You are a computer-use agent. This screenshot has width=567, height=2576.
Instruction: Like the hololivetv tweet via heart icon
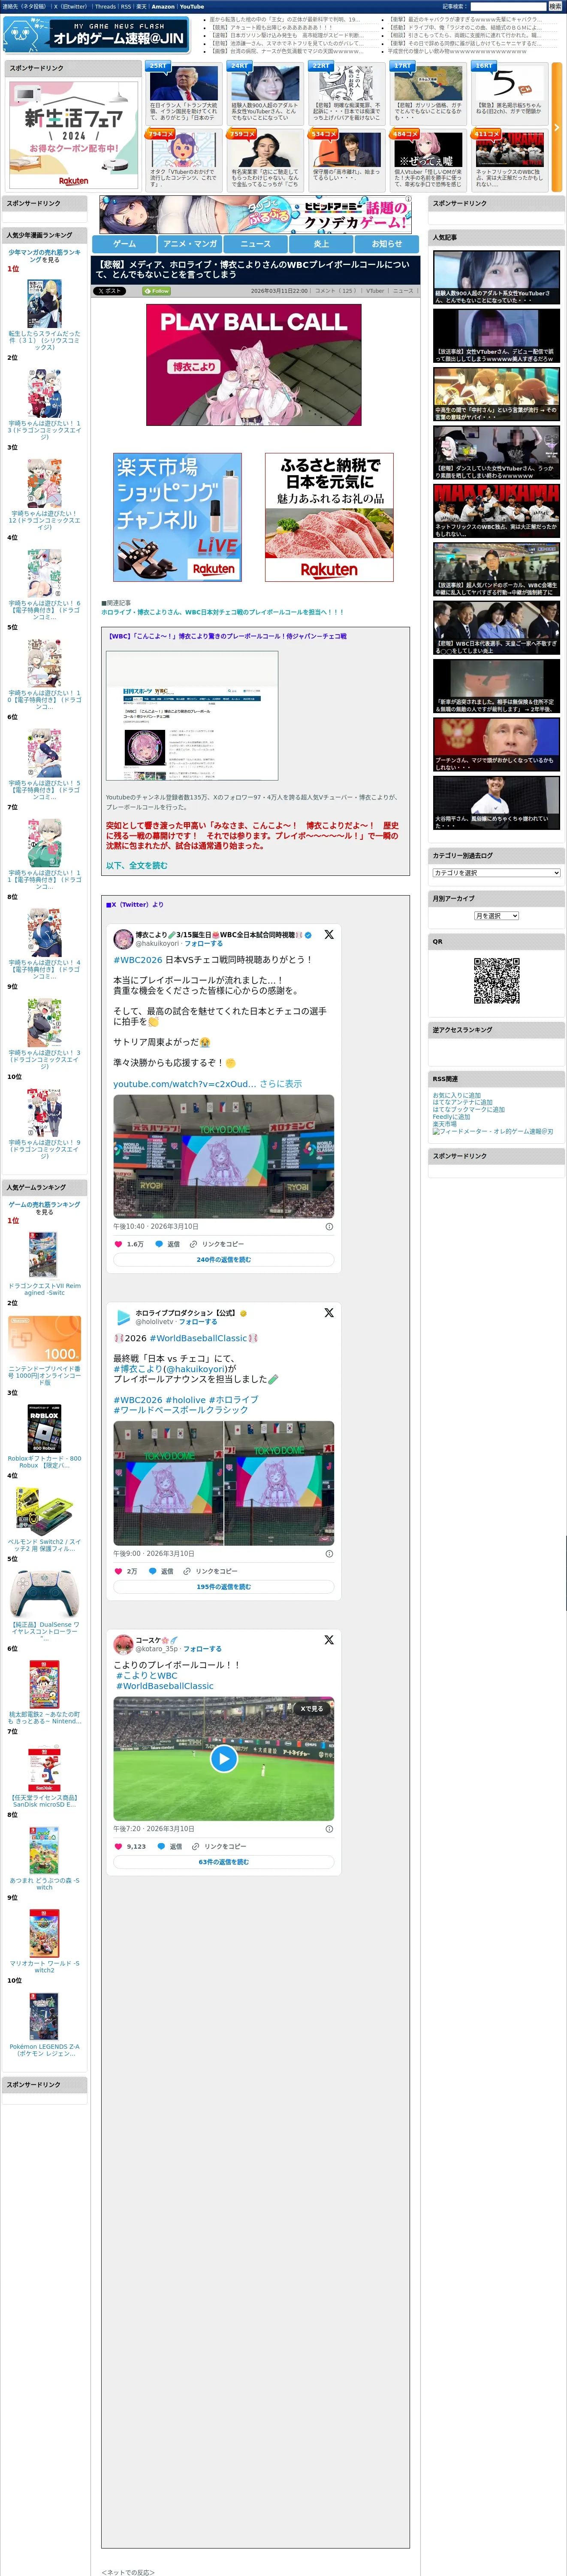click(x=119, y=1571)
